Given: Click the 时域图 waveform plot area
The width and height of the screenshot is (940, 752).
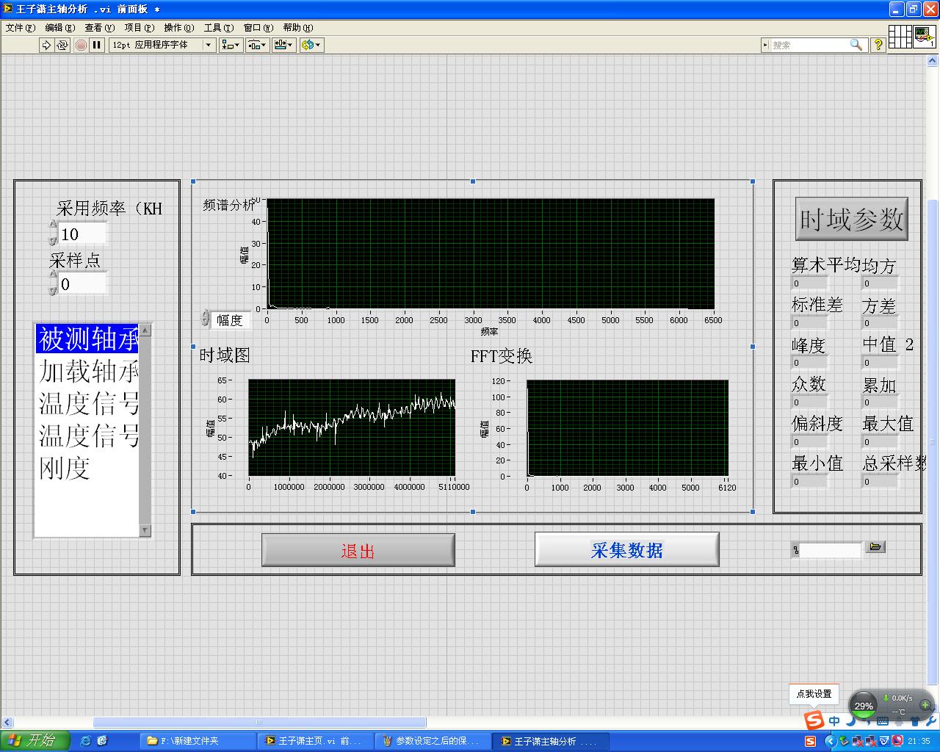Looking at the screenshot, I should point(352,427).
